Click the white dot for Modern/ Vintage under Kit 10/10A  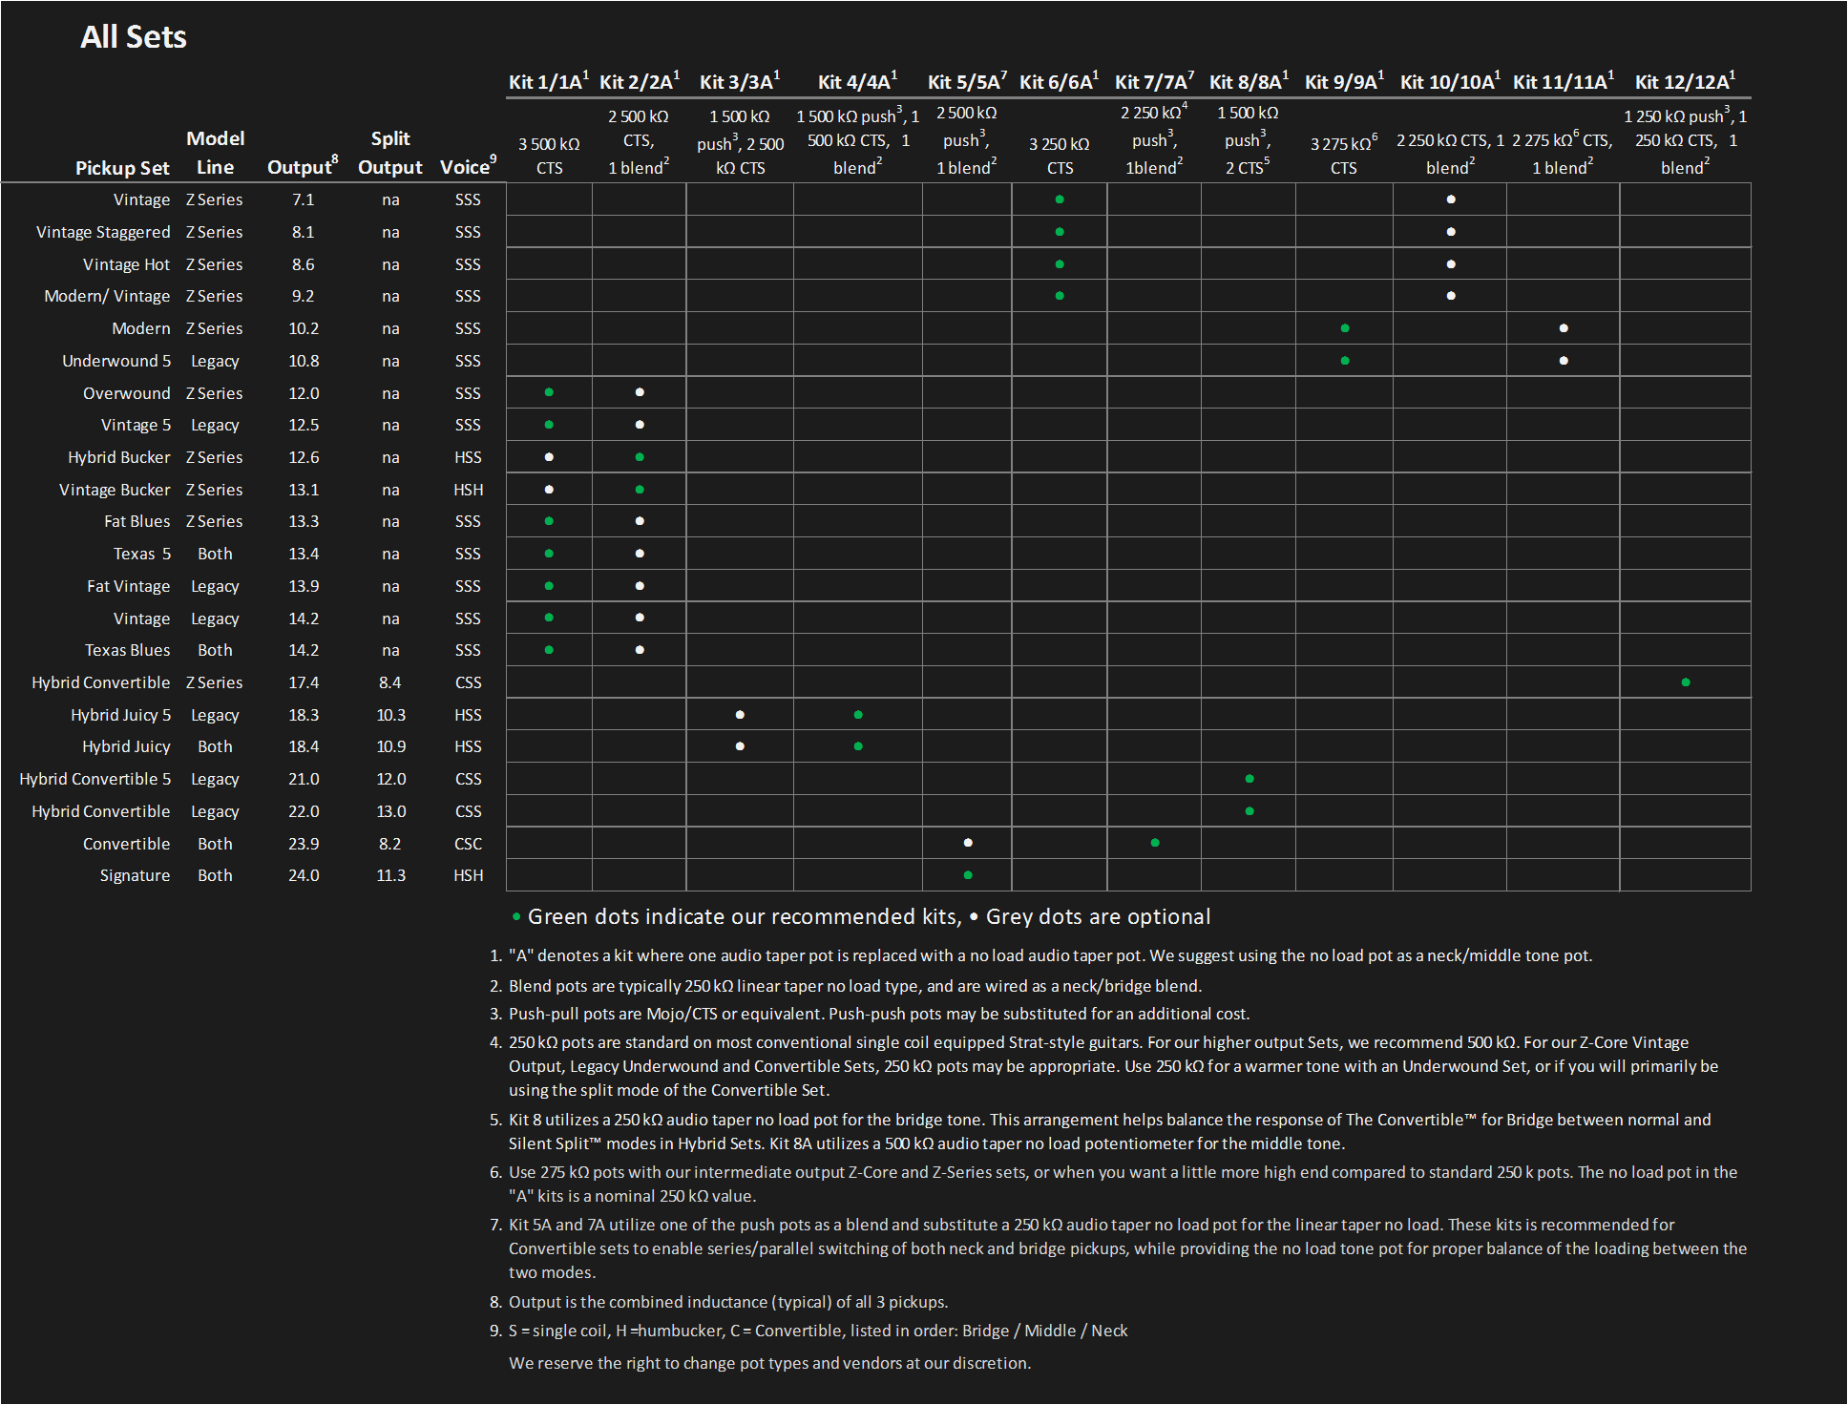(1451, 296)
